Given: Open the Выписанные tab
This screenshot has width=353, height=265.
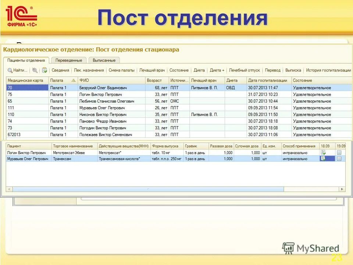Looking at the screenshot, I should (x=104, y=60).
